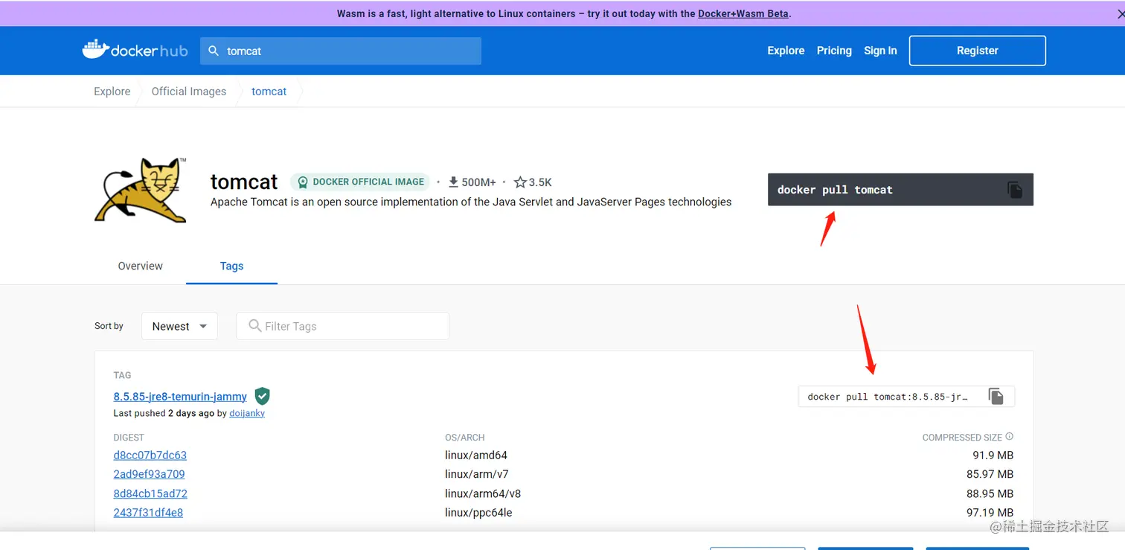Open digest 8d84cb15ad72
The image size is (1125, 550).
tap(150, 493)
